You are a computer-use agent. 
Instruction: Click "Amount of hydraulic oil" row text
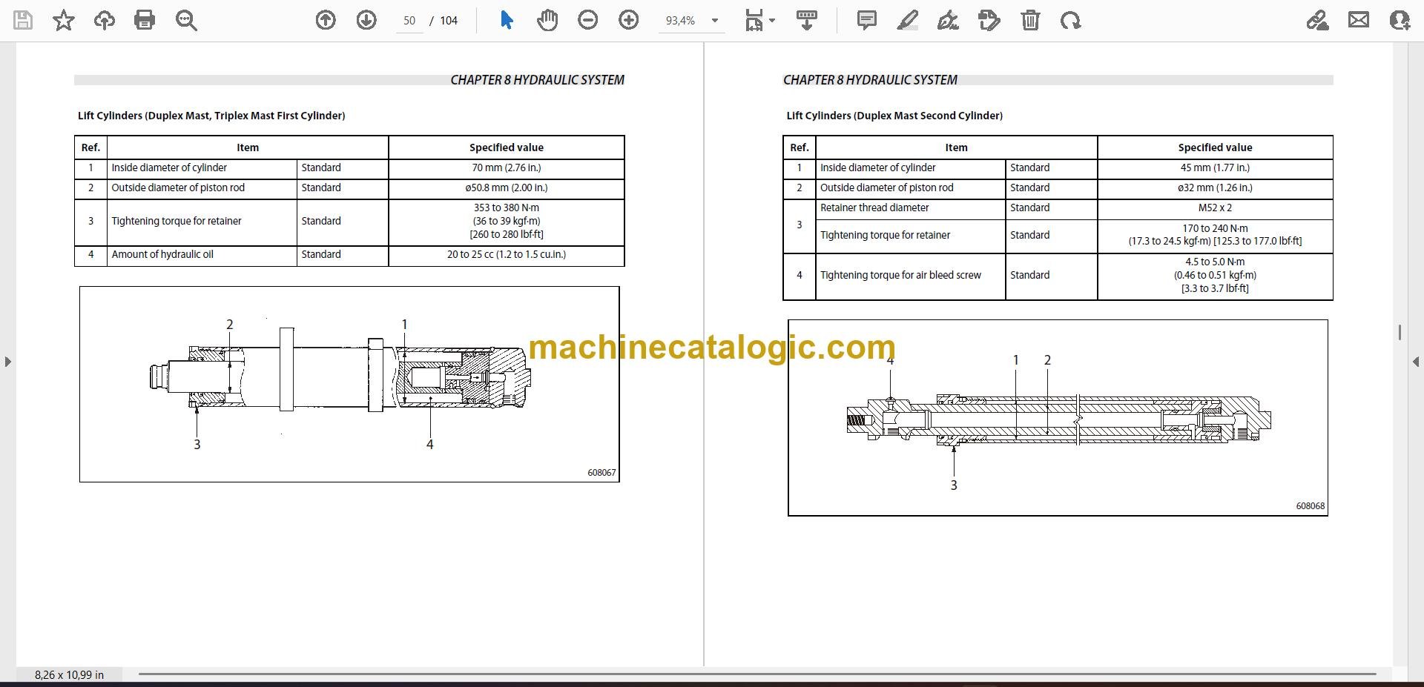click(x=162, y=254)
